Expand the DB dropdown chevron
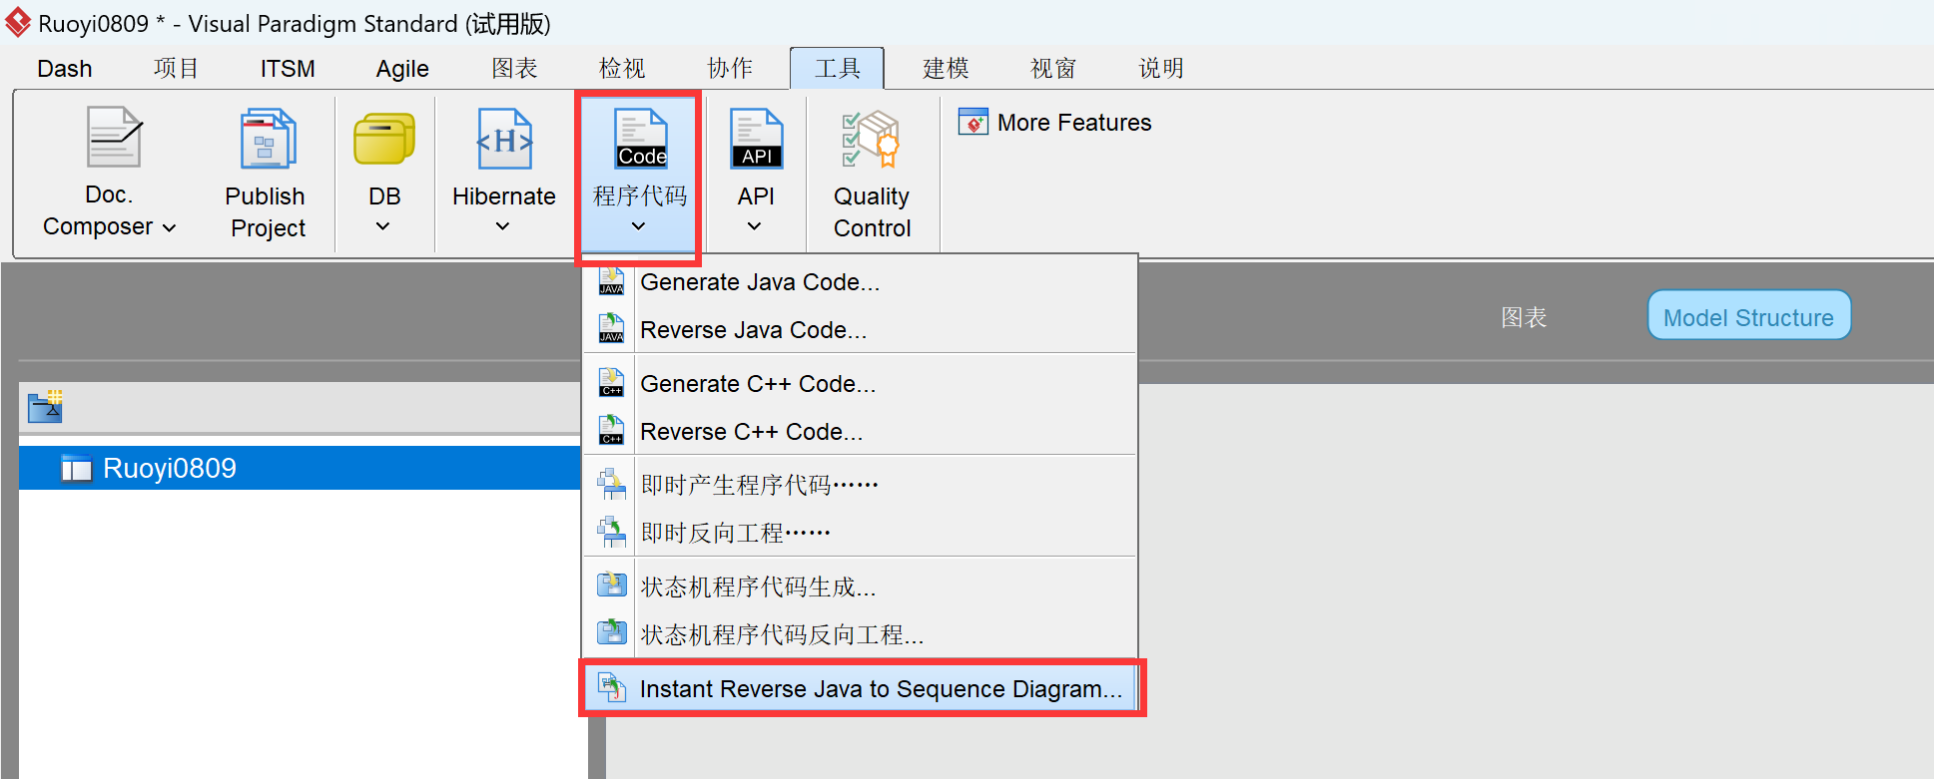Screen dimensions: 1934x779 [x=382, y=226]
